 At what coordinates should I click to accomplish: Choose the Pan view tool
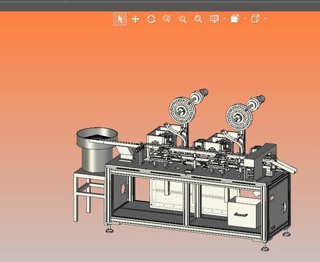pos(135,19)
